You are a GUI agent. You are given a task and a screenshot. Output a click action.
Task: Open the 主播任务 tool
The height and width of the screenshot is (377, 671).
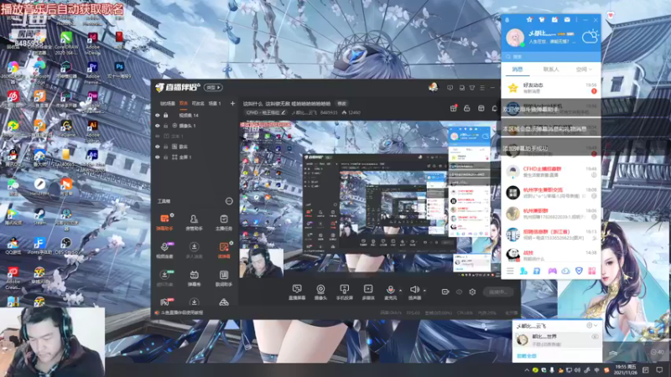(x=223, y=222)
